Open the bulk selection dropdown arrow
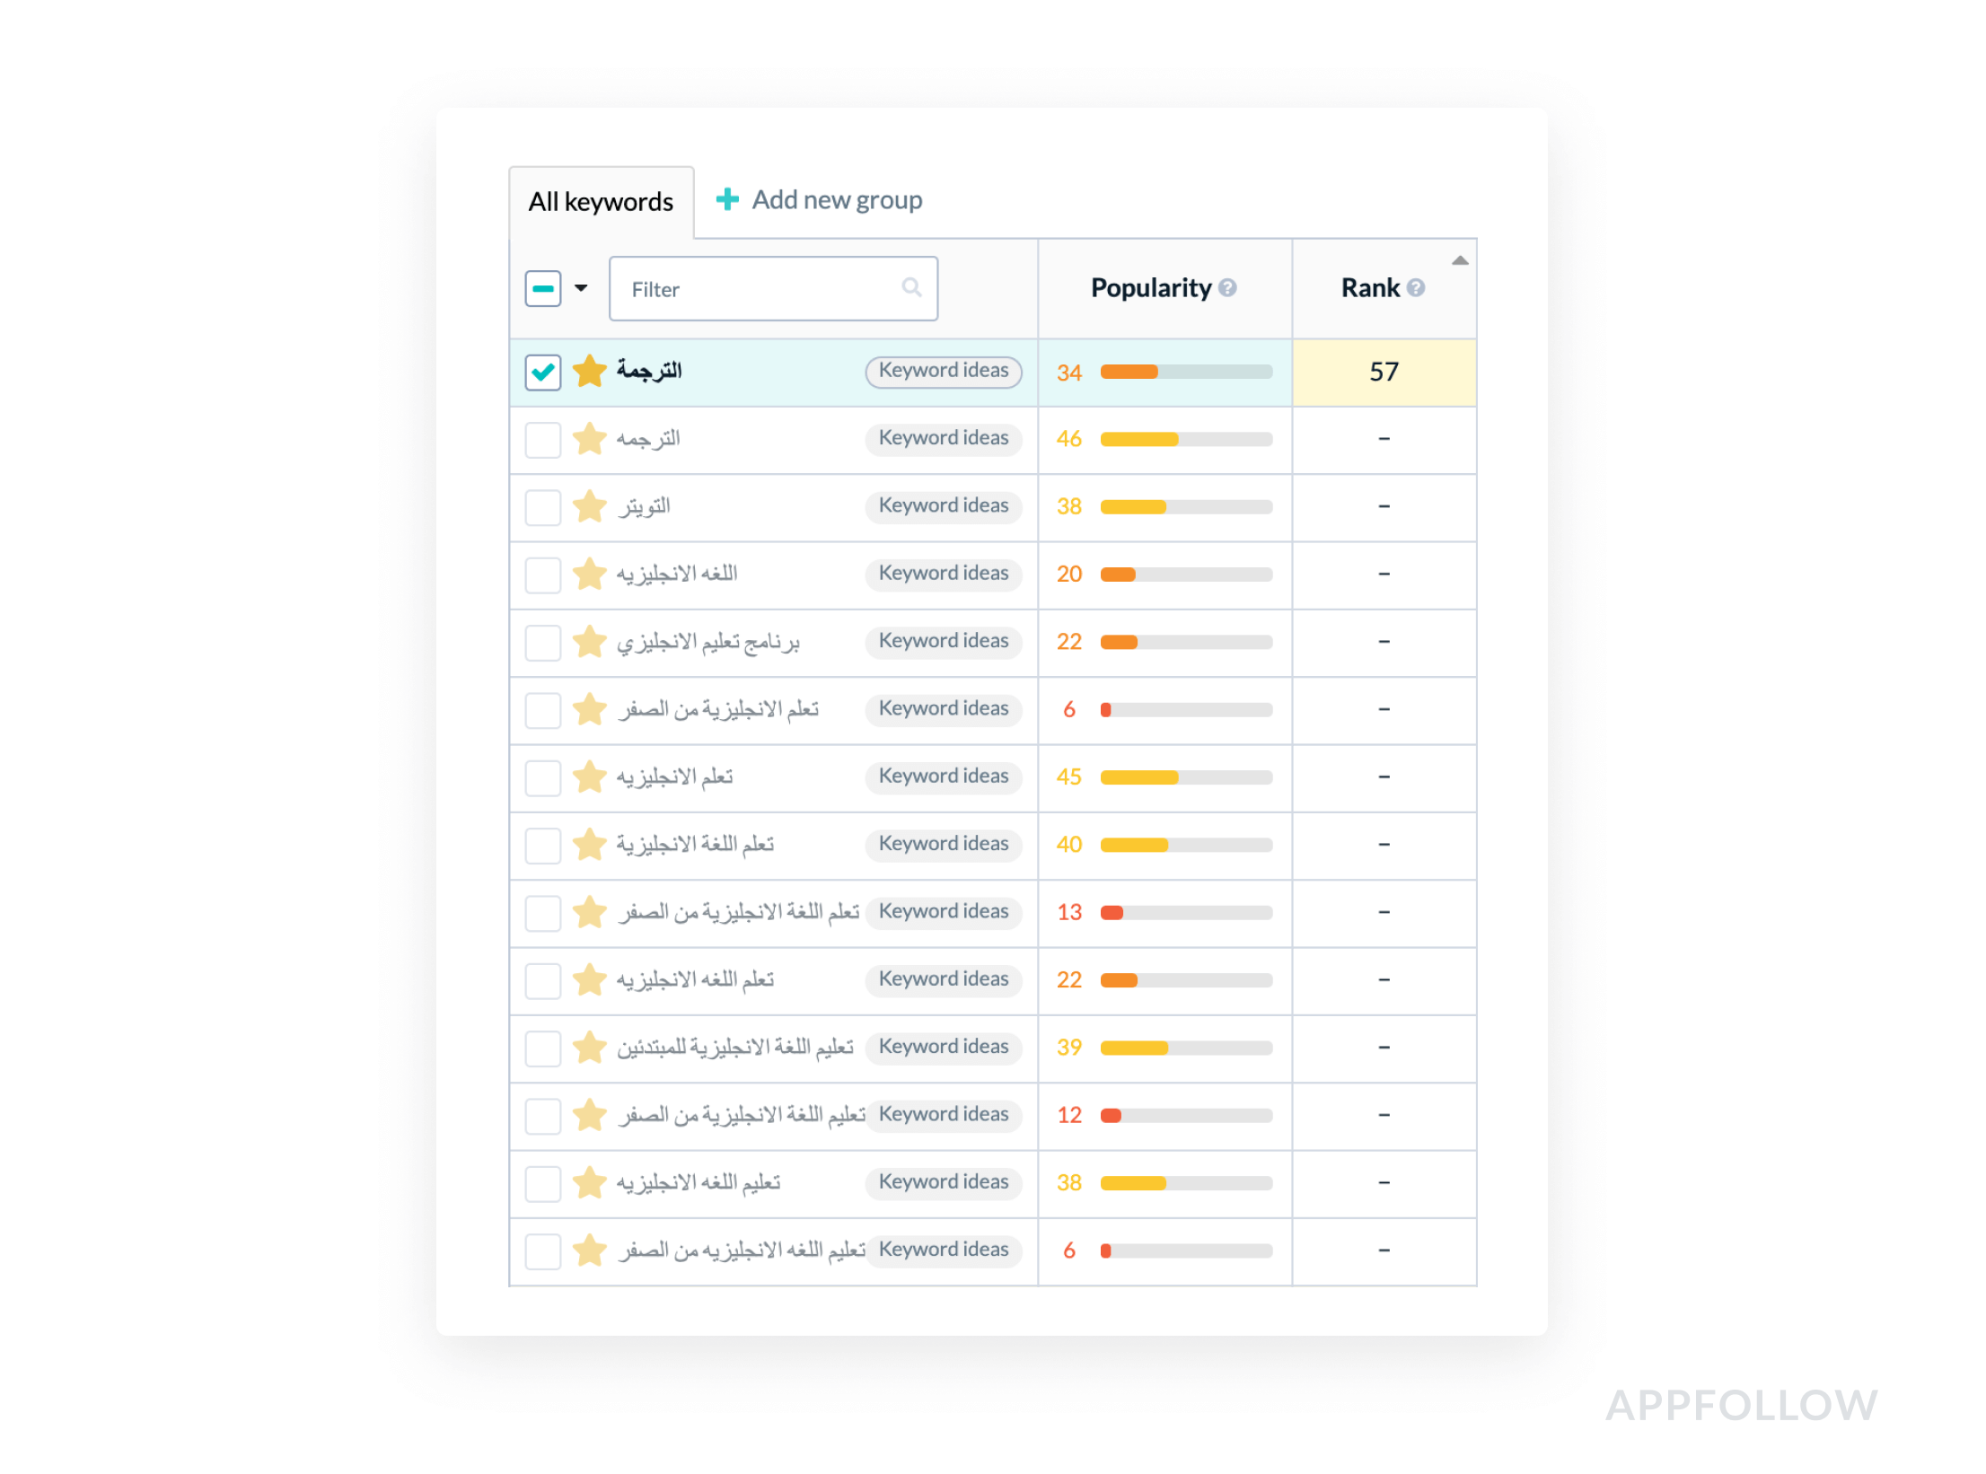Image resolution: width=1986 pixels, height=1474 pixels. 581,289
